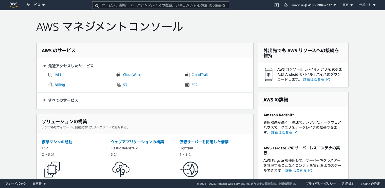This screenshot has height=188, width=385.
Task: Open プライバシーポリシー in the footer
Action: point(321,184)
